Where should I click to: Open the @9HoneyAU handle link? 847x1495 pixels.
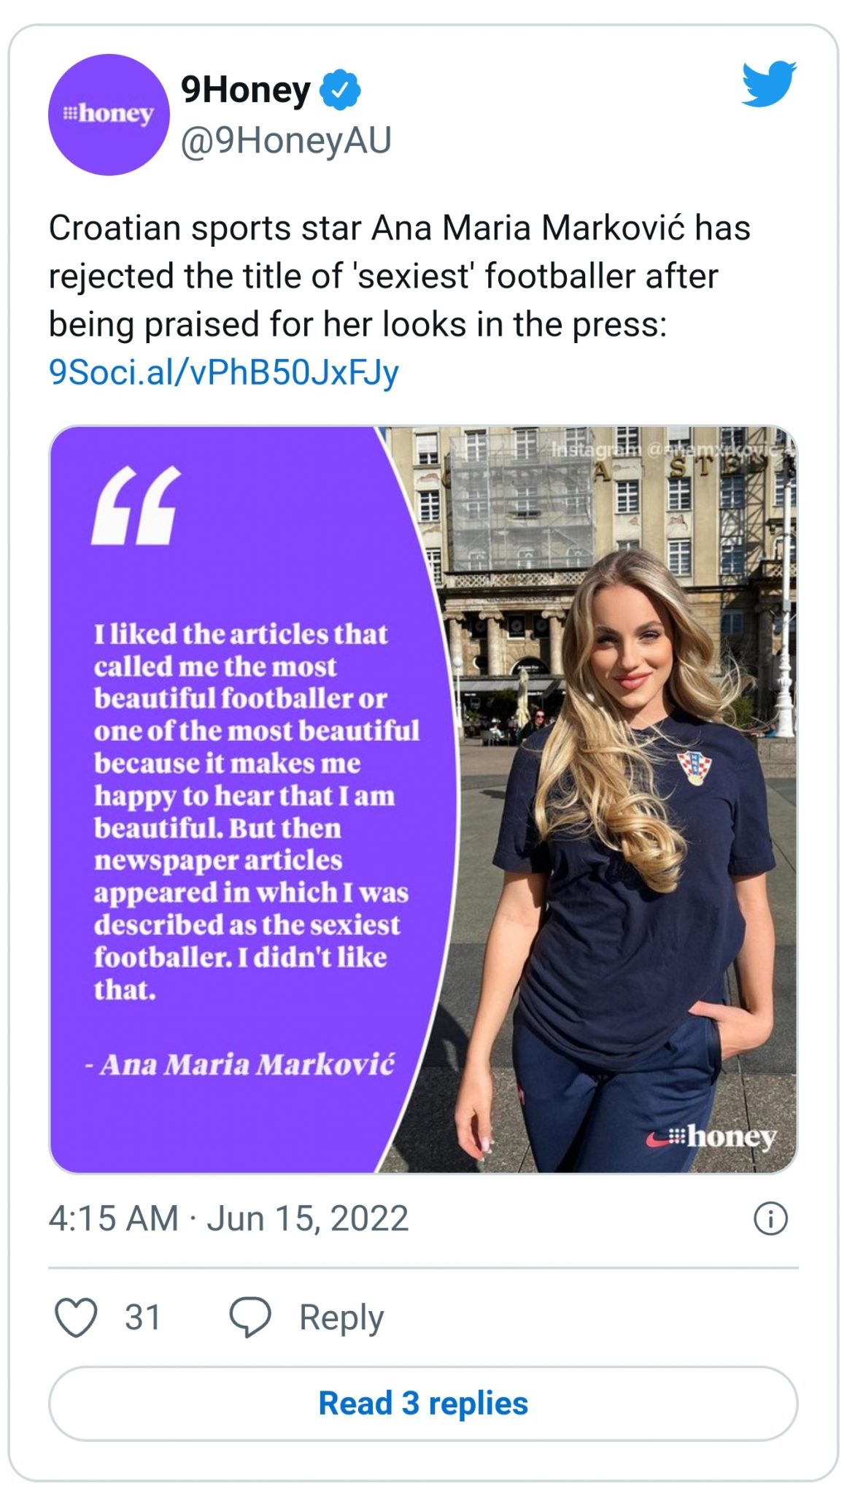[285, 140]
